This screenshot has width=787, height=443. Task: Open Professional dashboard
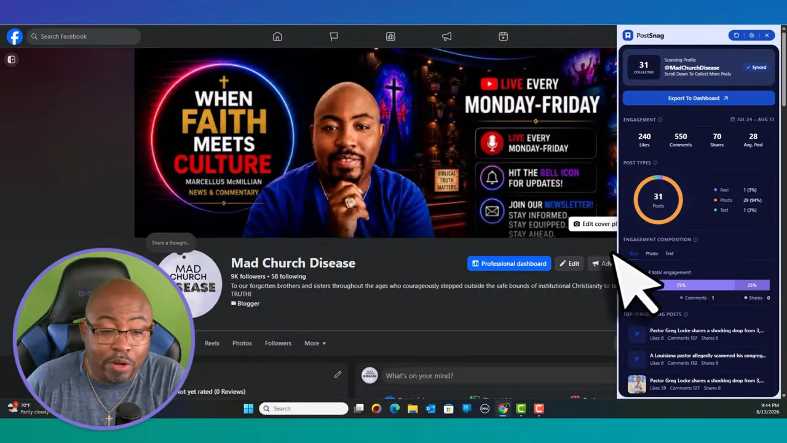(x=509, y=263)
